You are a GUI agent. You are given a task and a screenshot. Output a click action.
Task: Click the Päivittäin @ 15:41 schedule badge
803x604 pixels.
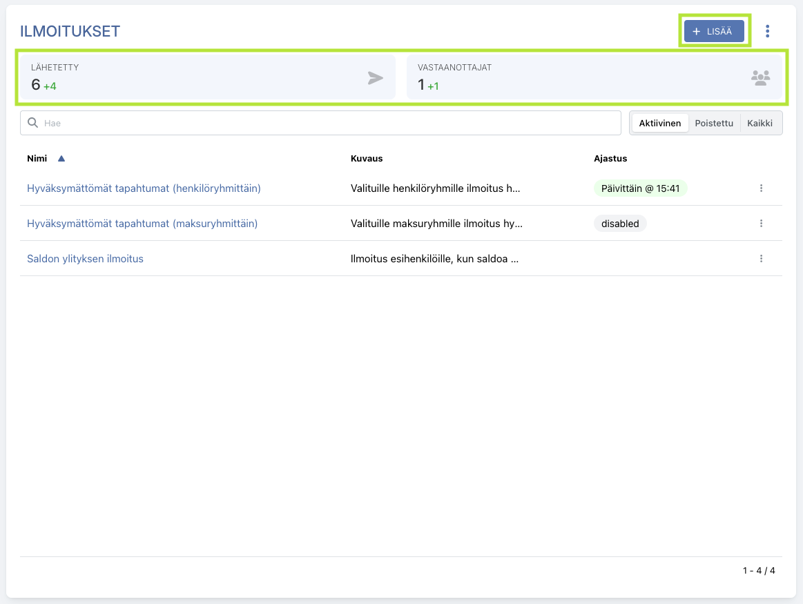click(640, 188)
